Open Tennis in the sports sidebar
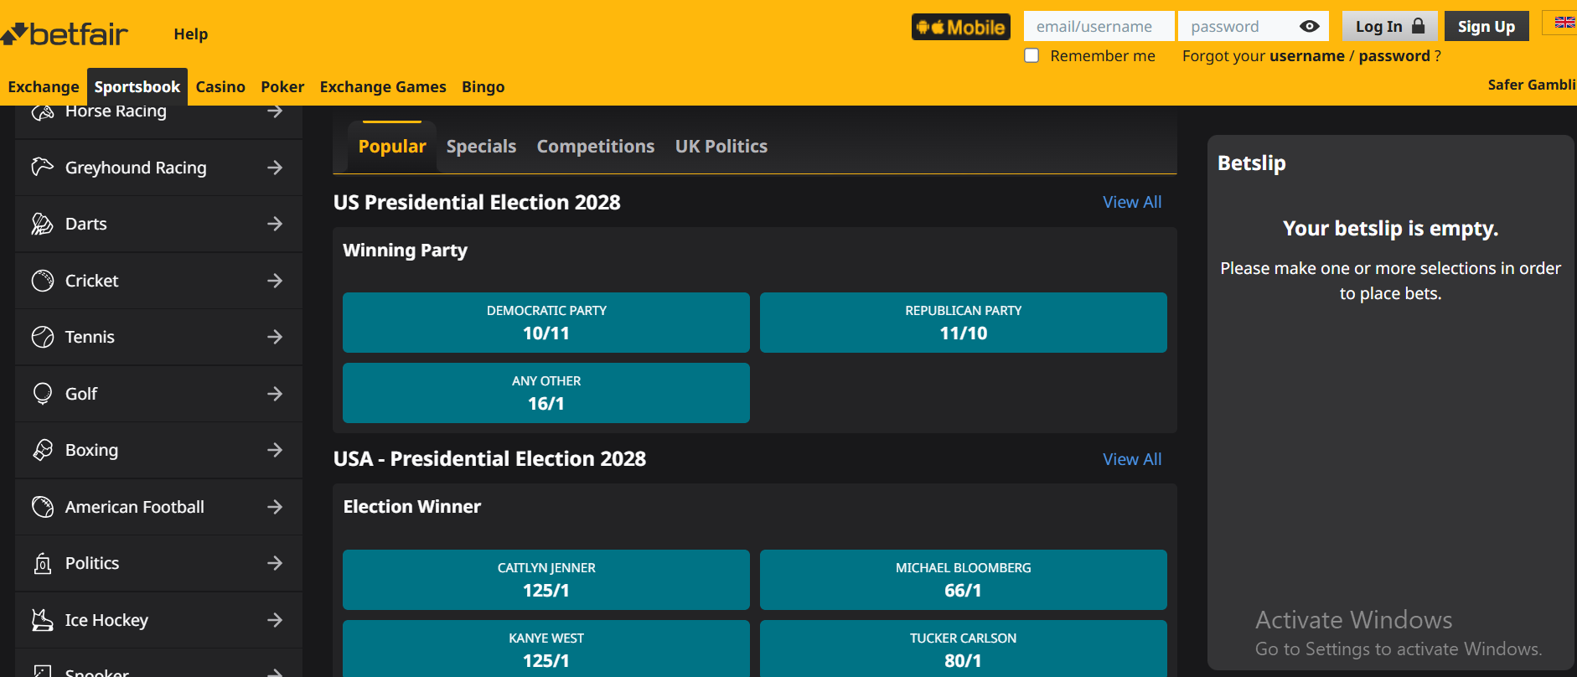This screenshot has width=1577, height=677. 158,337
